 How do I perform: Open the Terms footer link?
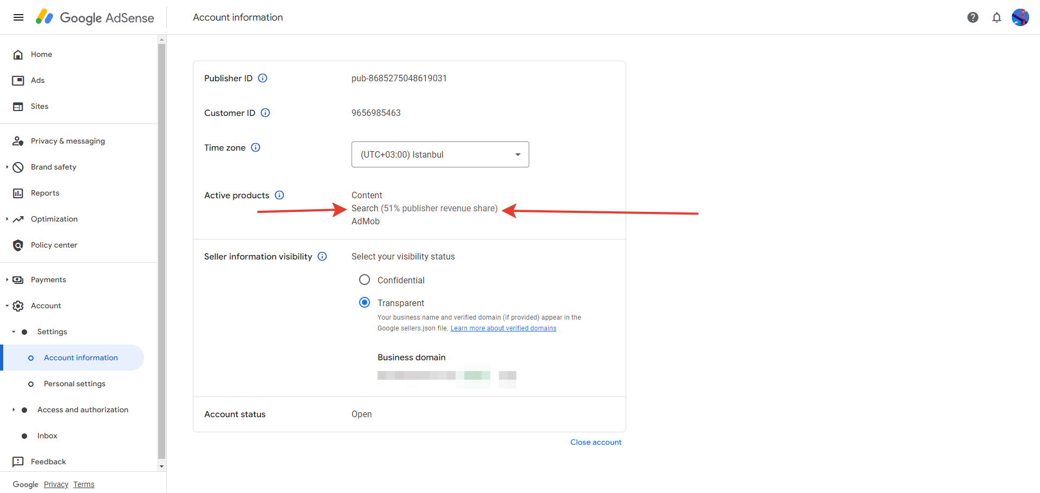[x=84, y=484]
